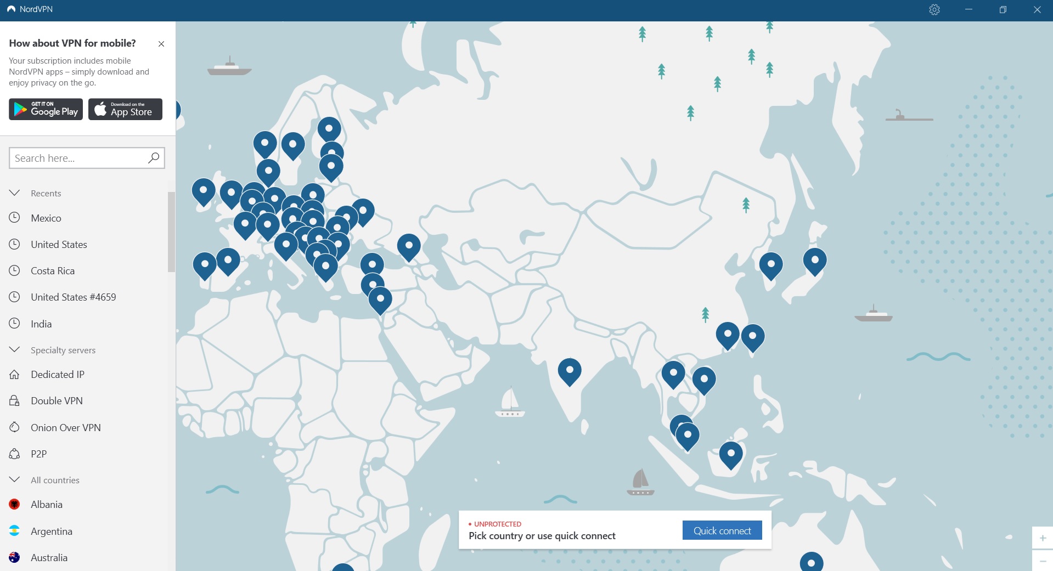Open the App Store download badge
Screen dimensions: 1053x571
125,109
